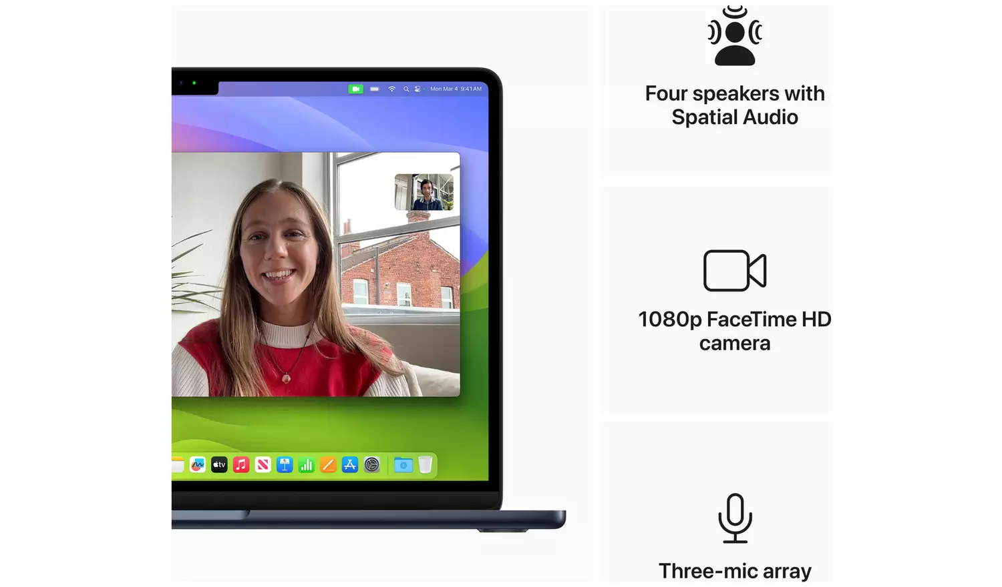Open Freeform from the Dock
The image size is (1002, 587).
[198, 465]
